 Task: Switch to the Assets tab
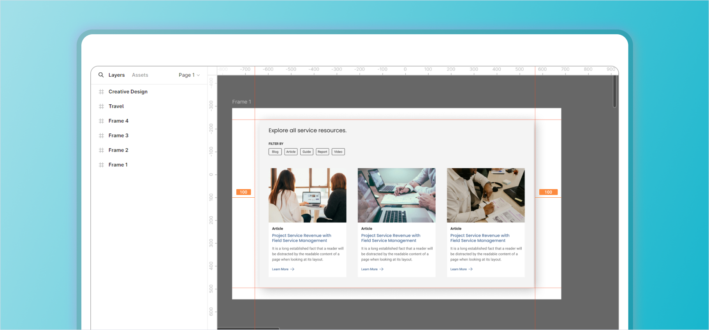tap(140, 75)
